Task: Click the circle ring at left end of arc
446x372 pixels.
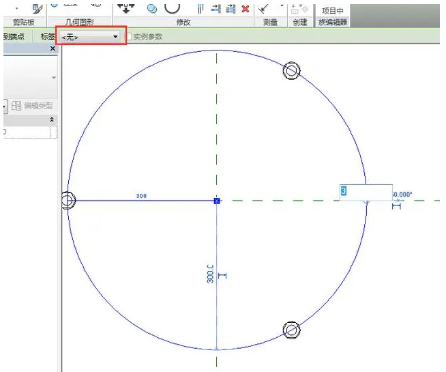Action: (67, 200)
